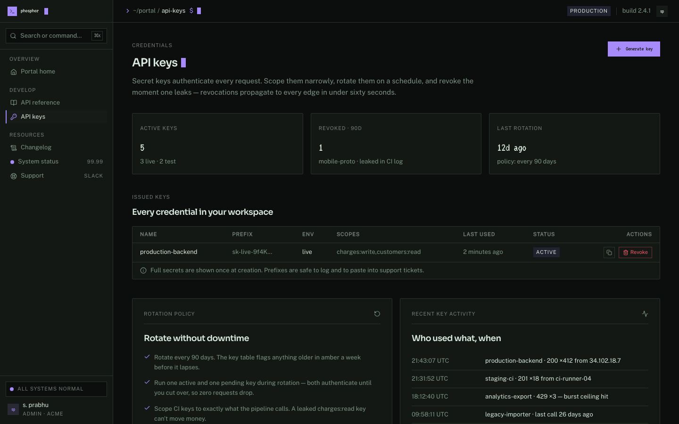Screen dimensions: 679x424
Task: Click the ACTIVE status badge
Action: 546,253
